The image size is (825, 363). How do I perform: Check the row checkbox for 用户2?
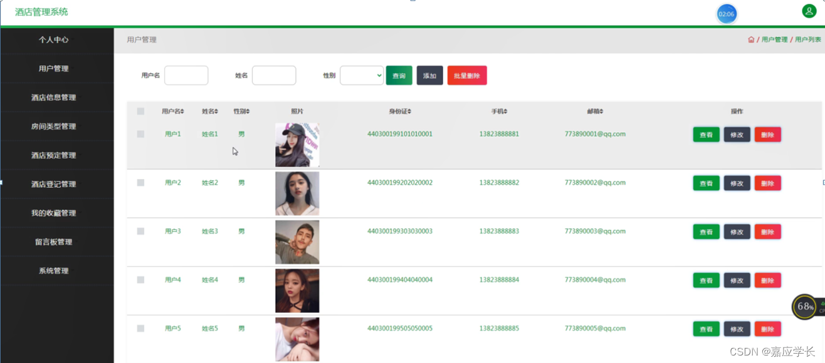(x=140, y=183)
